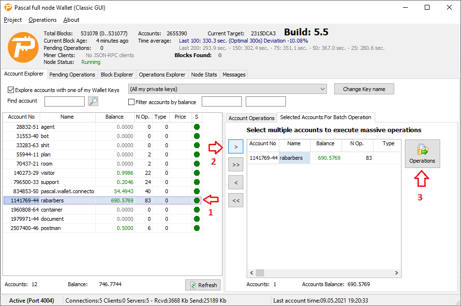Click the maximum balance filter field
461x306 pixels.
266,102
